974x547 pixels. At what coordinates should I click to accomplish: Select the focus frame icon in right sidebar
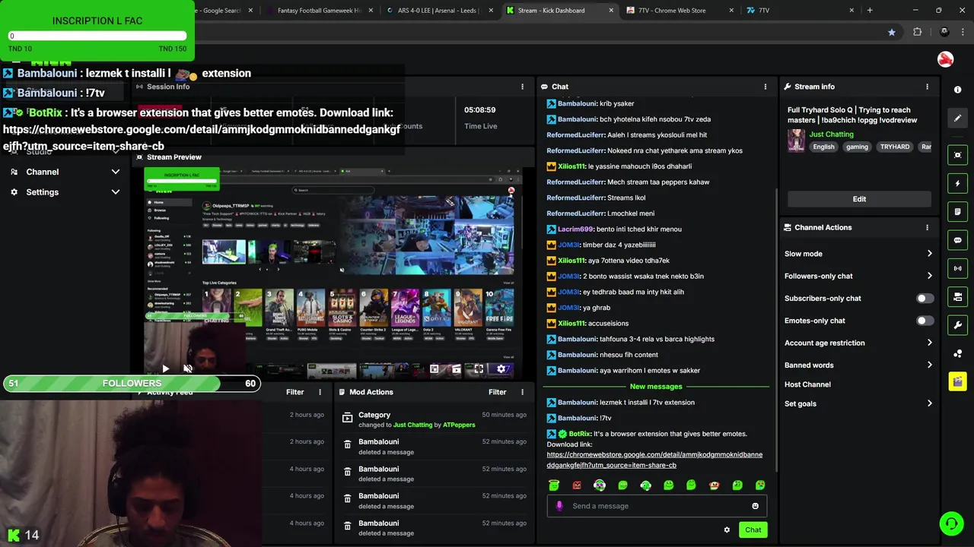point(957,155)
